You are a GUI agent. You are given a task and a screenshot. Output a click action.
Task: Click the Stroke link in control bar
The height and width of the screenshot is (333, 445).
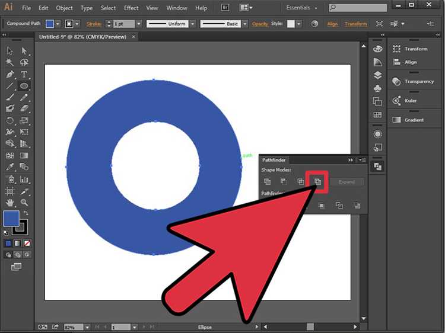[94, 24]
